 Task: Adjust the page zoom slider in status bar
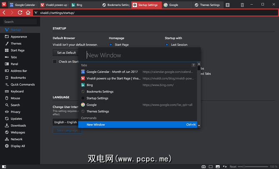(x=253, y=167)
